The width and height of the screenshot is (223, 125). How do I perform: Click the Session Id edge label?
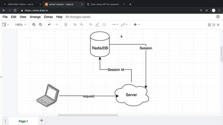(x=116, y=69)
